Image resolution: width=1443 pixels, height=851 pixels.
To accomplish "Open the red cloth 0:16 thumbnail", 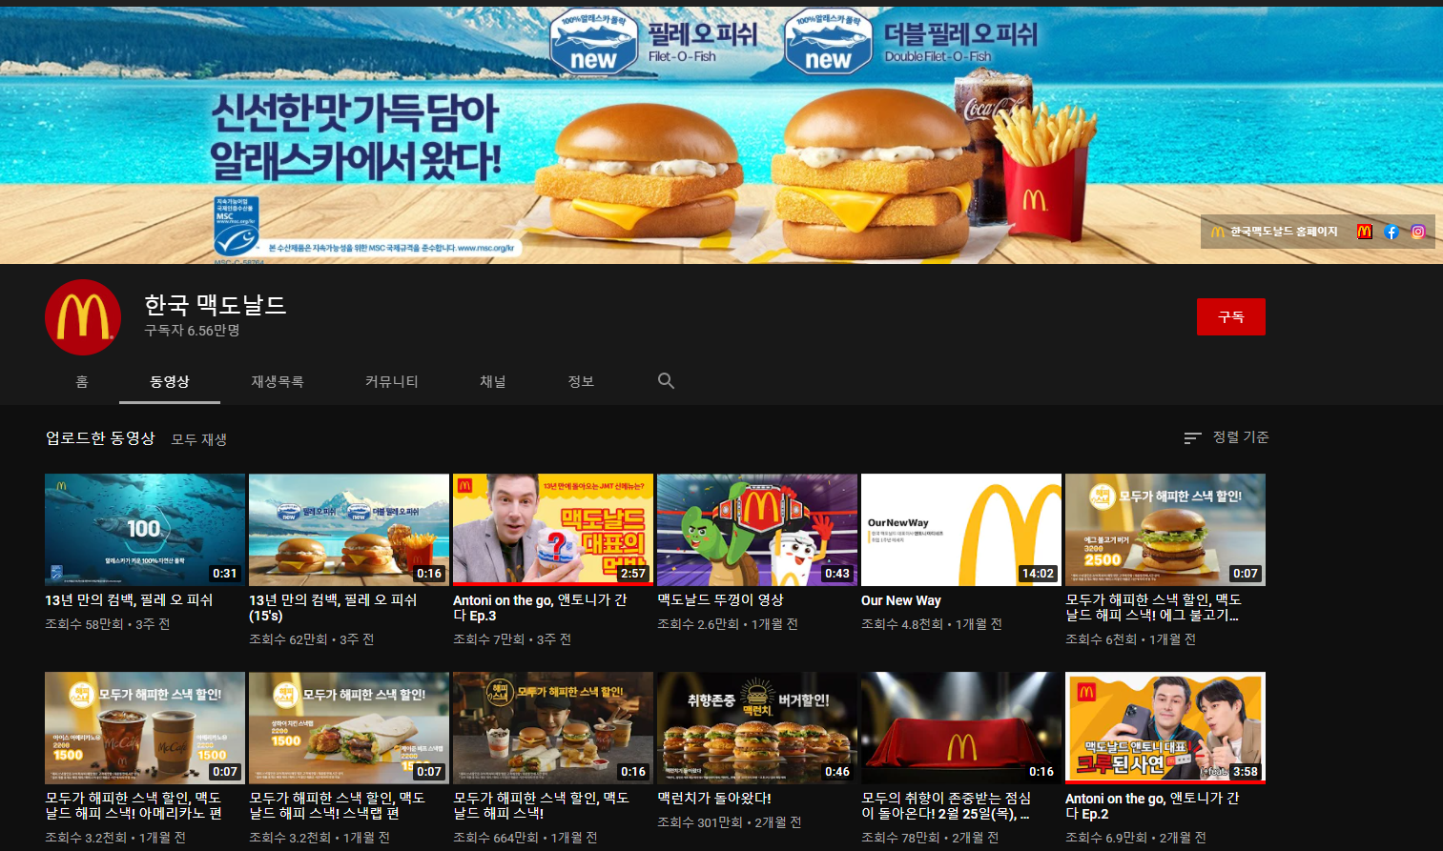I will click(961, 727).
